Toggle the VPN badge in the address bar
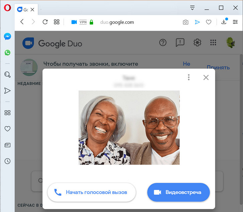Viewport: 243px width, 212px height. coord(83,22)
